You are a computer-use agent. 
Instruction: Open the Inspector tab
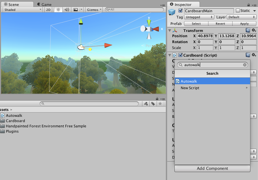183,4
